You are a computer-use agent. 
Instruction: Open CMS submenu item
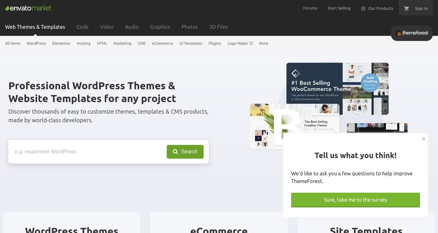(142, 44)
